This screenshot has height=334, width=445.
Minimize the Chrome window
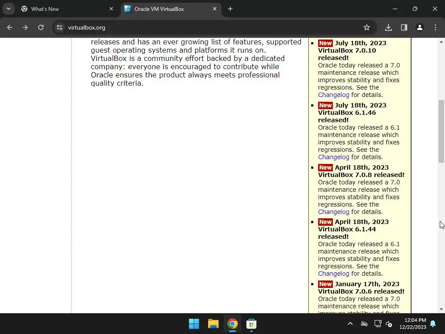point(395,9)
